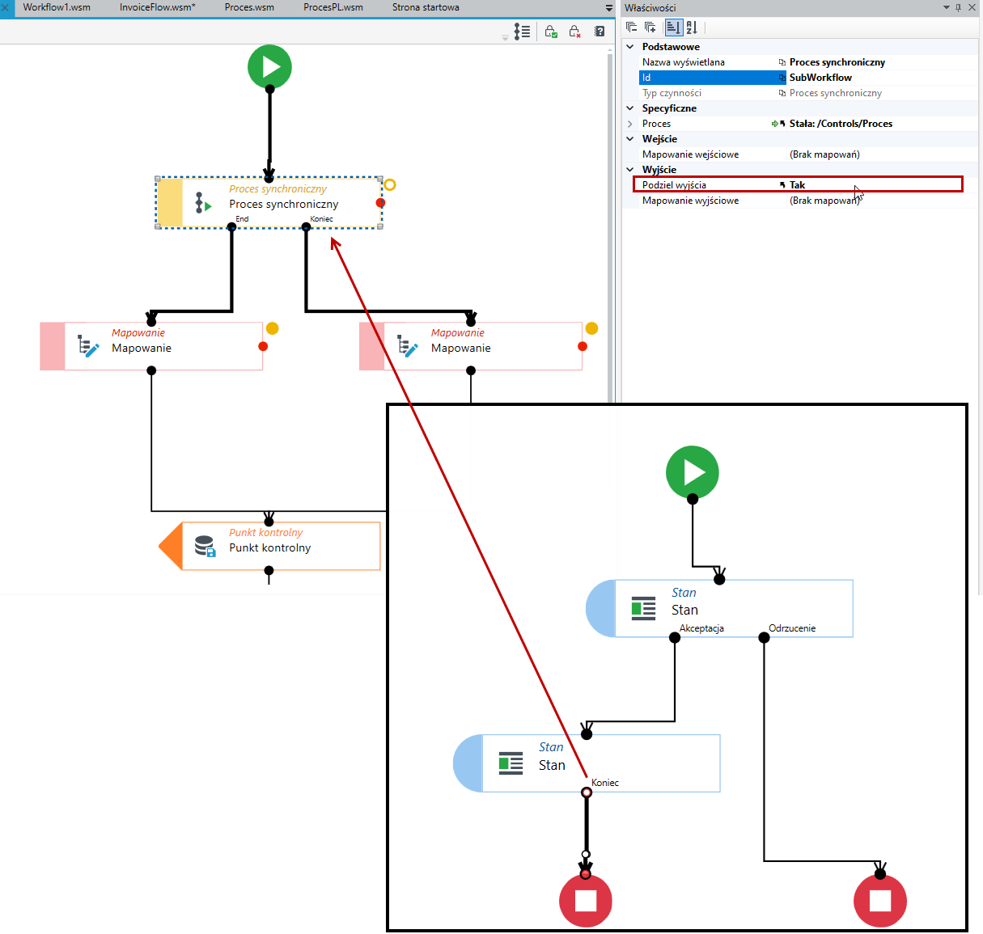Collapse the Podstawowe category
The height and width of the screenshot is (934, 983).
[x=630, y=47]
